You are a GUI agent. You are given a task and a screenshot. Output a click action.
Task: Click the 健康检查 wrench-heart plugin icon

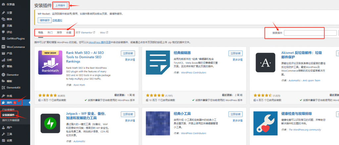click(265, 124)
